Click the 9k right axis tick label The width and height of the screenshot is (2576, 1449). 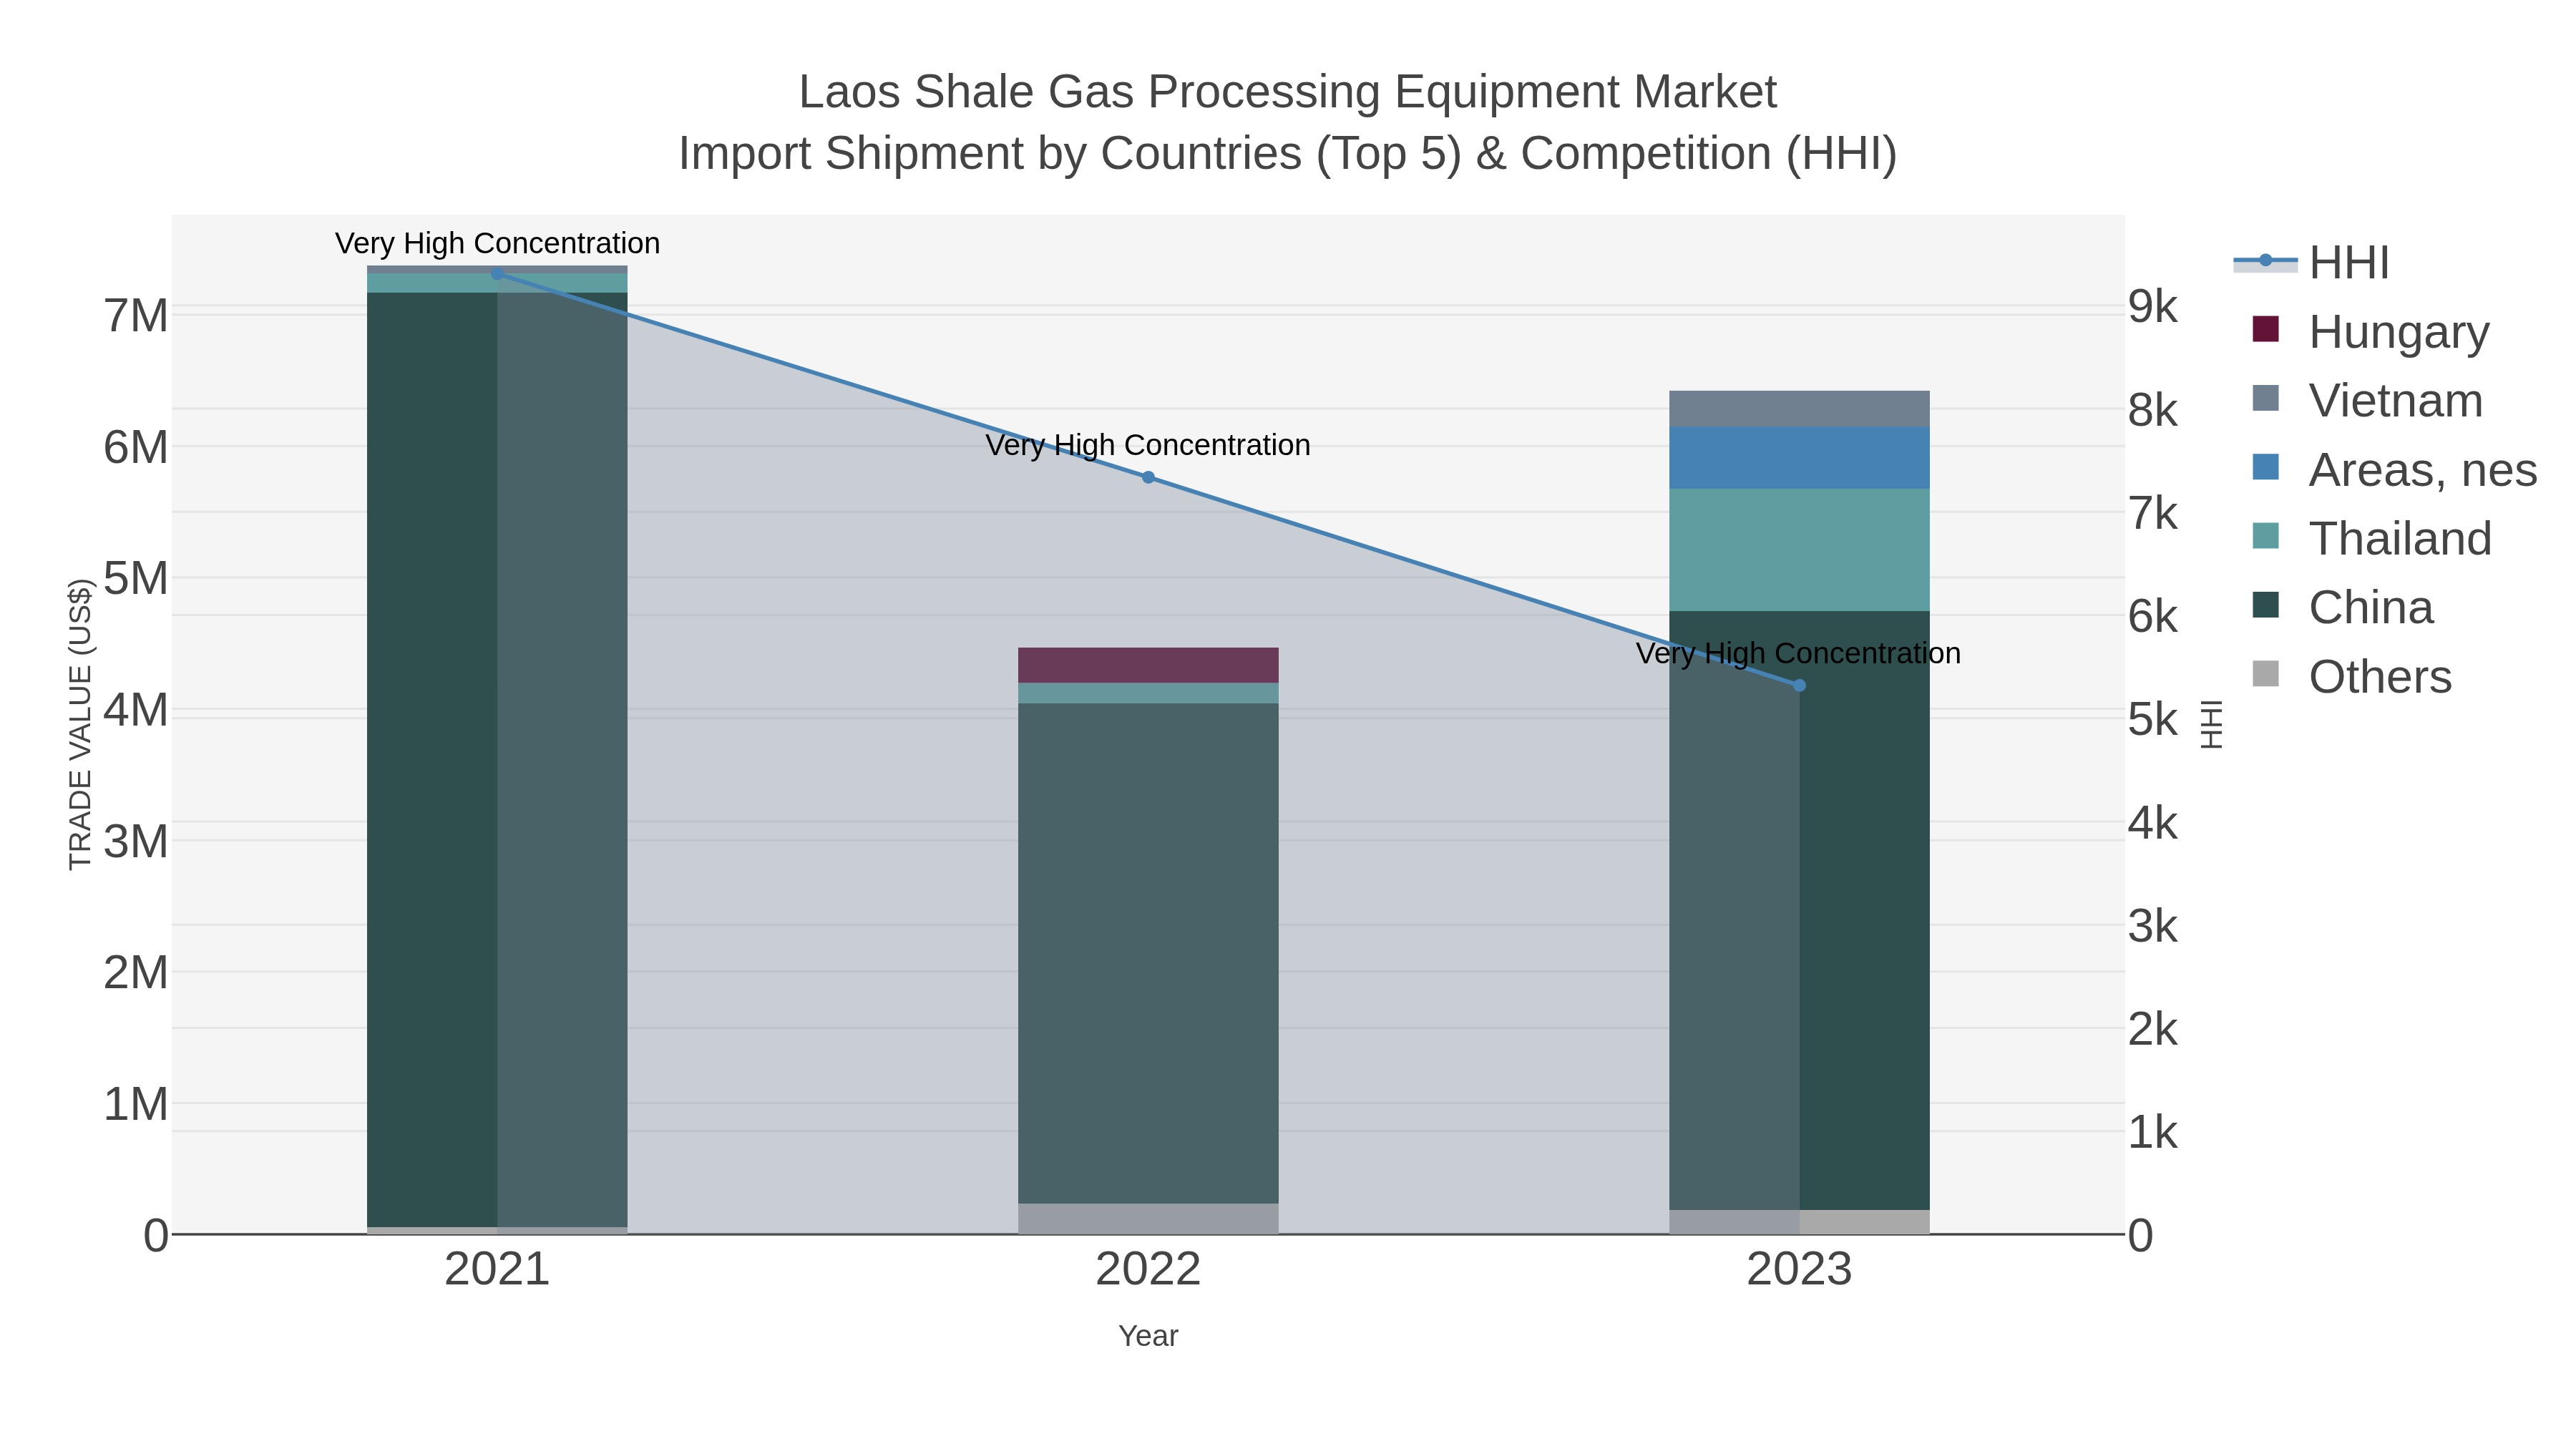[x=2153, y=307]
